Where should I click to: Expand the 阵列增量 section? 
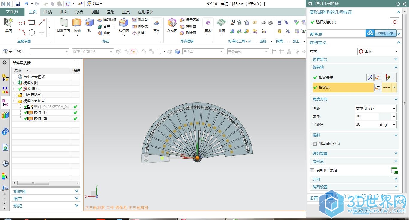tap(355, 154)
